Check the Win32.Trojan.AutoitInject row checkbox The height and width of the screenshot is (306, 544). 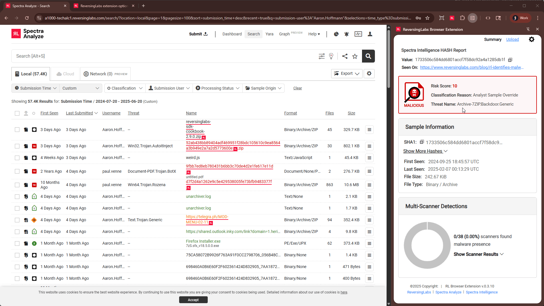click(x=17, y=146)
